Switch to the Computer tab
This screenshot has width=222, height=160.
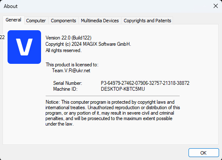click(36, 21)
